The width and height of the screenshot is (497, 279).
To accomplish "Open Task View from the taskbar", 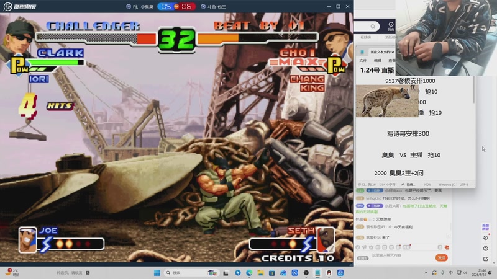I will click(x=226, y=273).
